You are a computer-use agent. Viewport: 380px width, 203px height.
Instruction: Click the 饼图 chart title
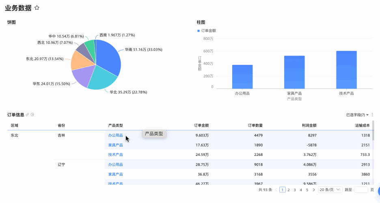(11, 22)
